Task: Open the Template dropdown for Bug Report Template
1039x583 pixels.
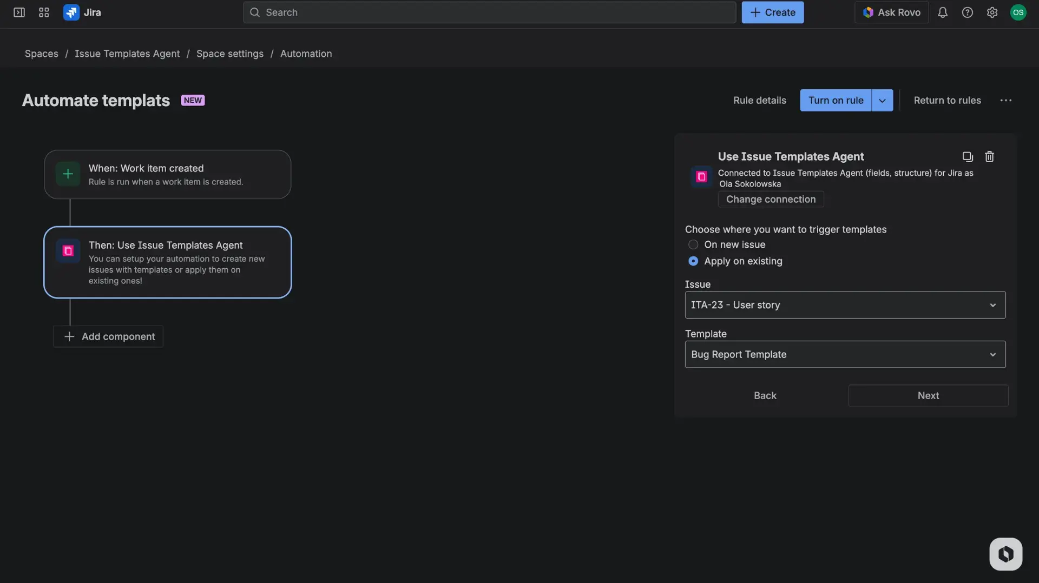Action: click(x=845, y=354)
